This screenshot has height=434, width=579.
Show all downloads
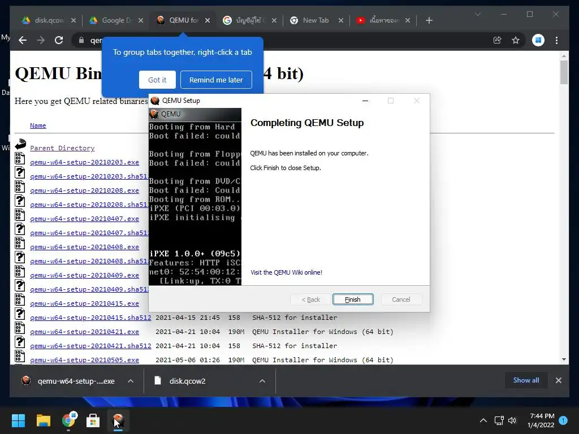(526, 380)
